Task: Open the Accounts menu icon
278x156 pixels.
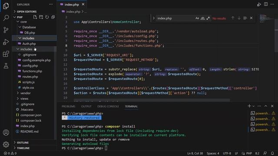Action: [6, 133]
